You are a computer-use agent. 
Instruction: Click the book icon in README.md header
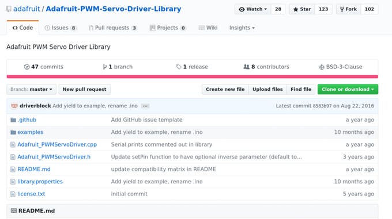14,211
